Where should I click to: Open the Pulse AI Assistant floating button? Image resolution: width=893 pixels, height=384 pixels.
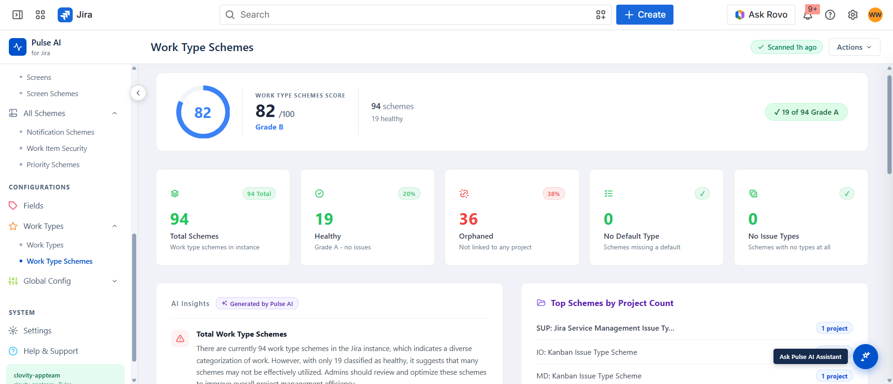865,357
